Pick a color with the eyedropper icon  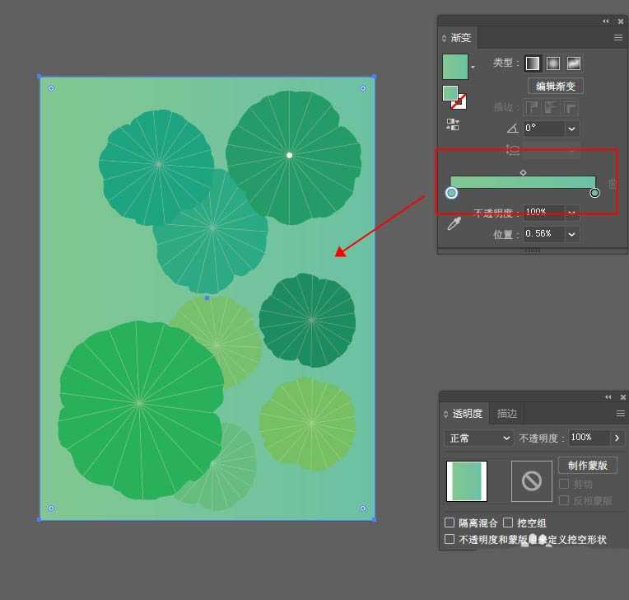(454, 223)
